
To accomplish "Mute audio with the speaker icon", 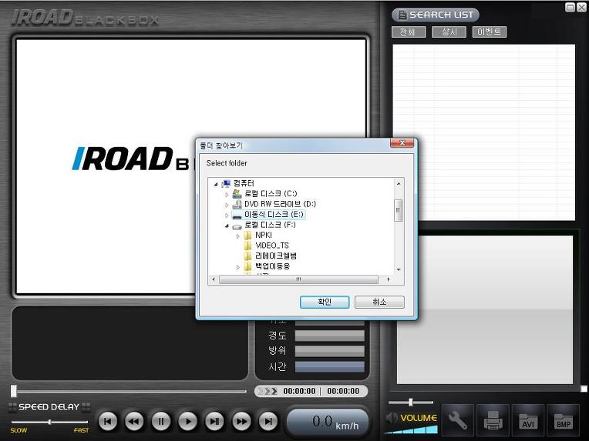I will tap(391, 418).
